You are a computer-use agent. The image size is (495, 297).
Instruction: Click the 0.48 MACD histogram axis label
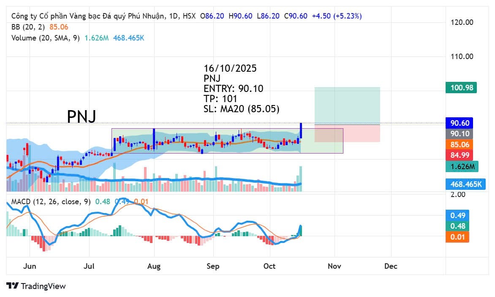(x=457, y=226)
